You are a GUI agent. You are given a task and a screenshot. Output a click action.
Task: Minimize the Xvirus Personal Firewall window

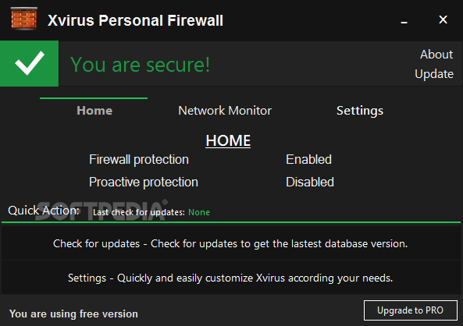pyautogui.click(x=404, y=22)
